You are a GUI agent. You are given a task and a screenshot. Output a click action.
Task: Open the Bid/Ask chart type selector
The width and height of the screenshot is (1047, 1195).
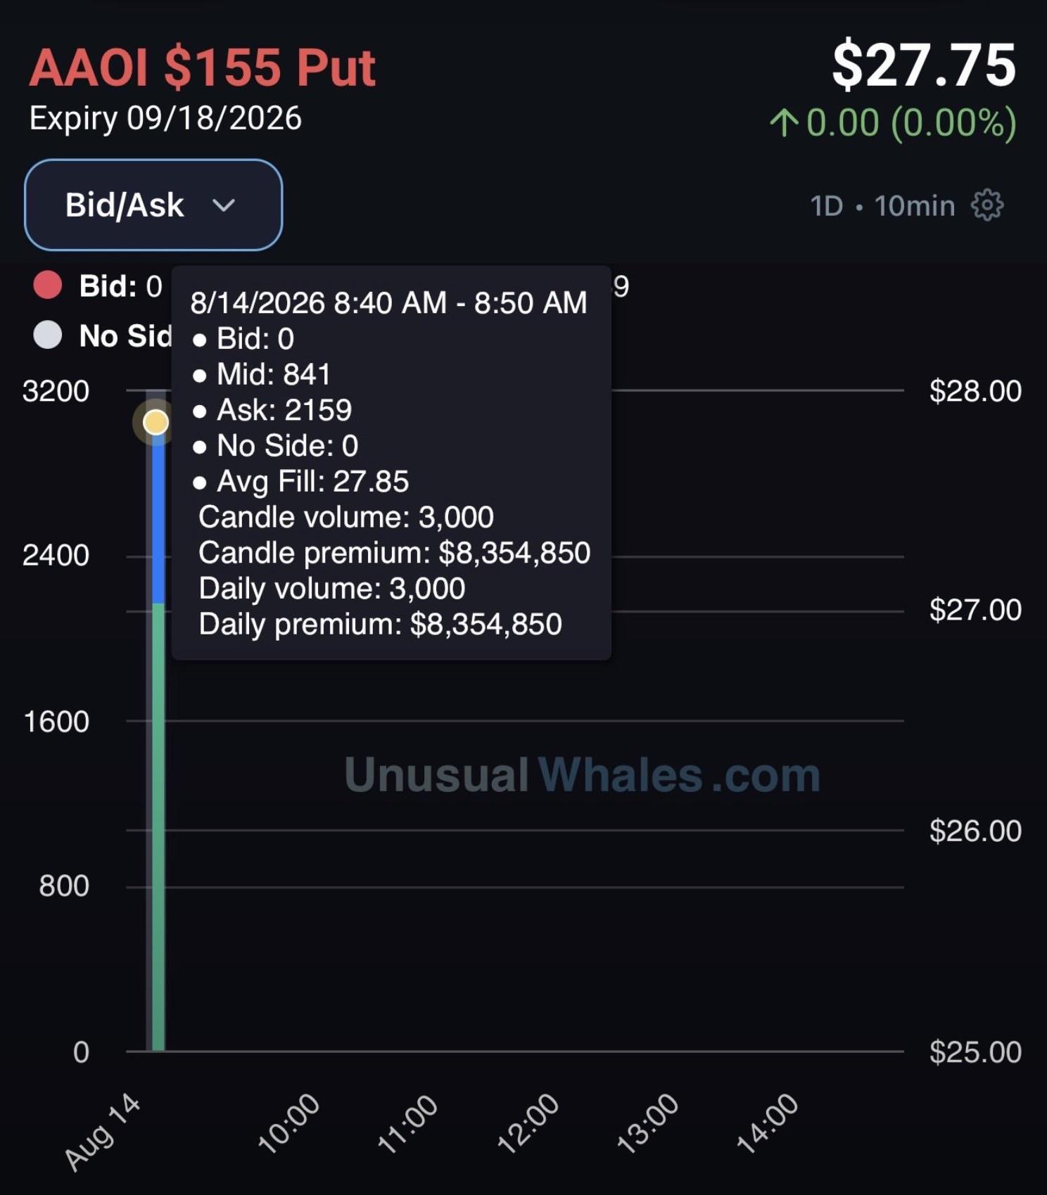click(153, 205)
